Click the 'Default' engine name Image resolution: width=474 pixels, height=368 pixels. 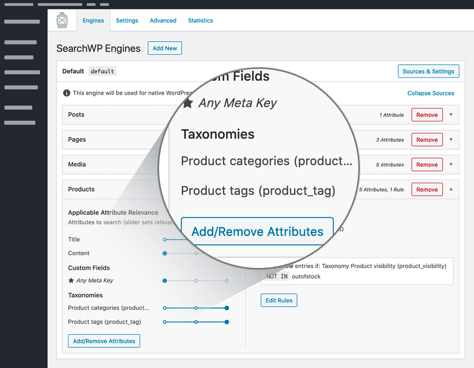73,71
